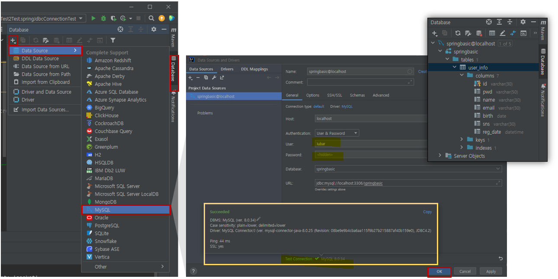Click the Refresh icon in the right Database panel
Image resolution: width=558 pixels, height=279 pixels.
[x=458, y=33]
